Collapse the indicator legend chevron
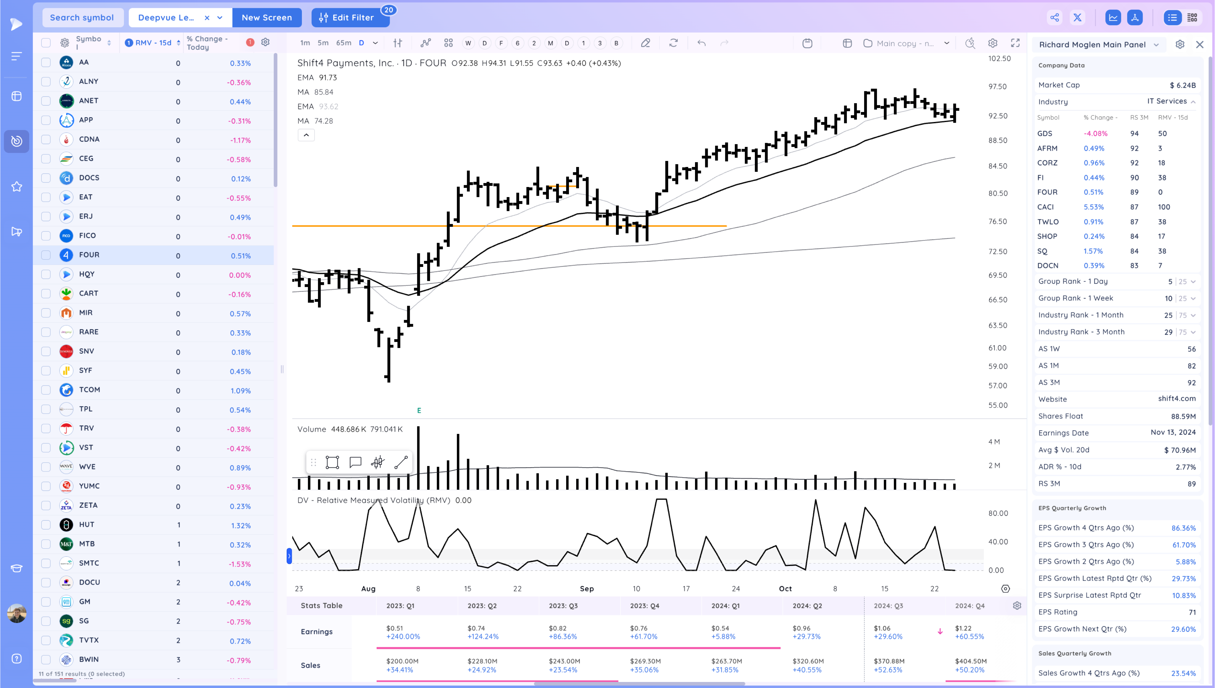 (306, 135)
